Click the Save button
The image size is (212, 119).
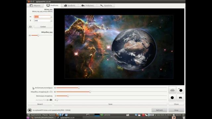pyautogui.click(x=110, y=104)
